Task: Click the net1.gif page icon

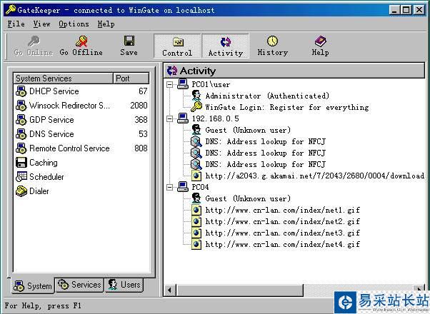Action: [196, 210]
